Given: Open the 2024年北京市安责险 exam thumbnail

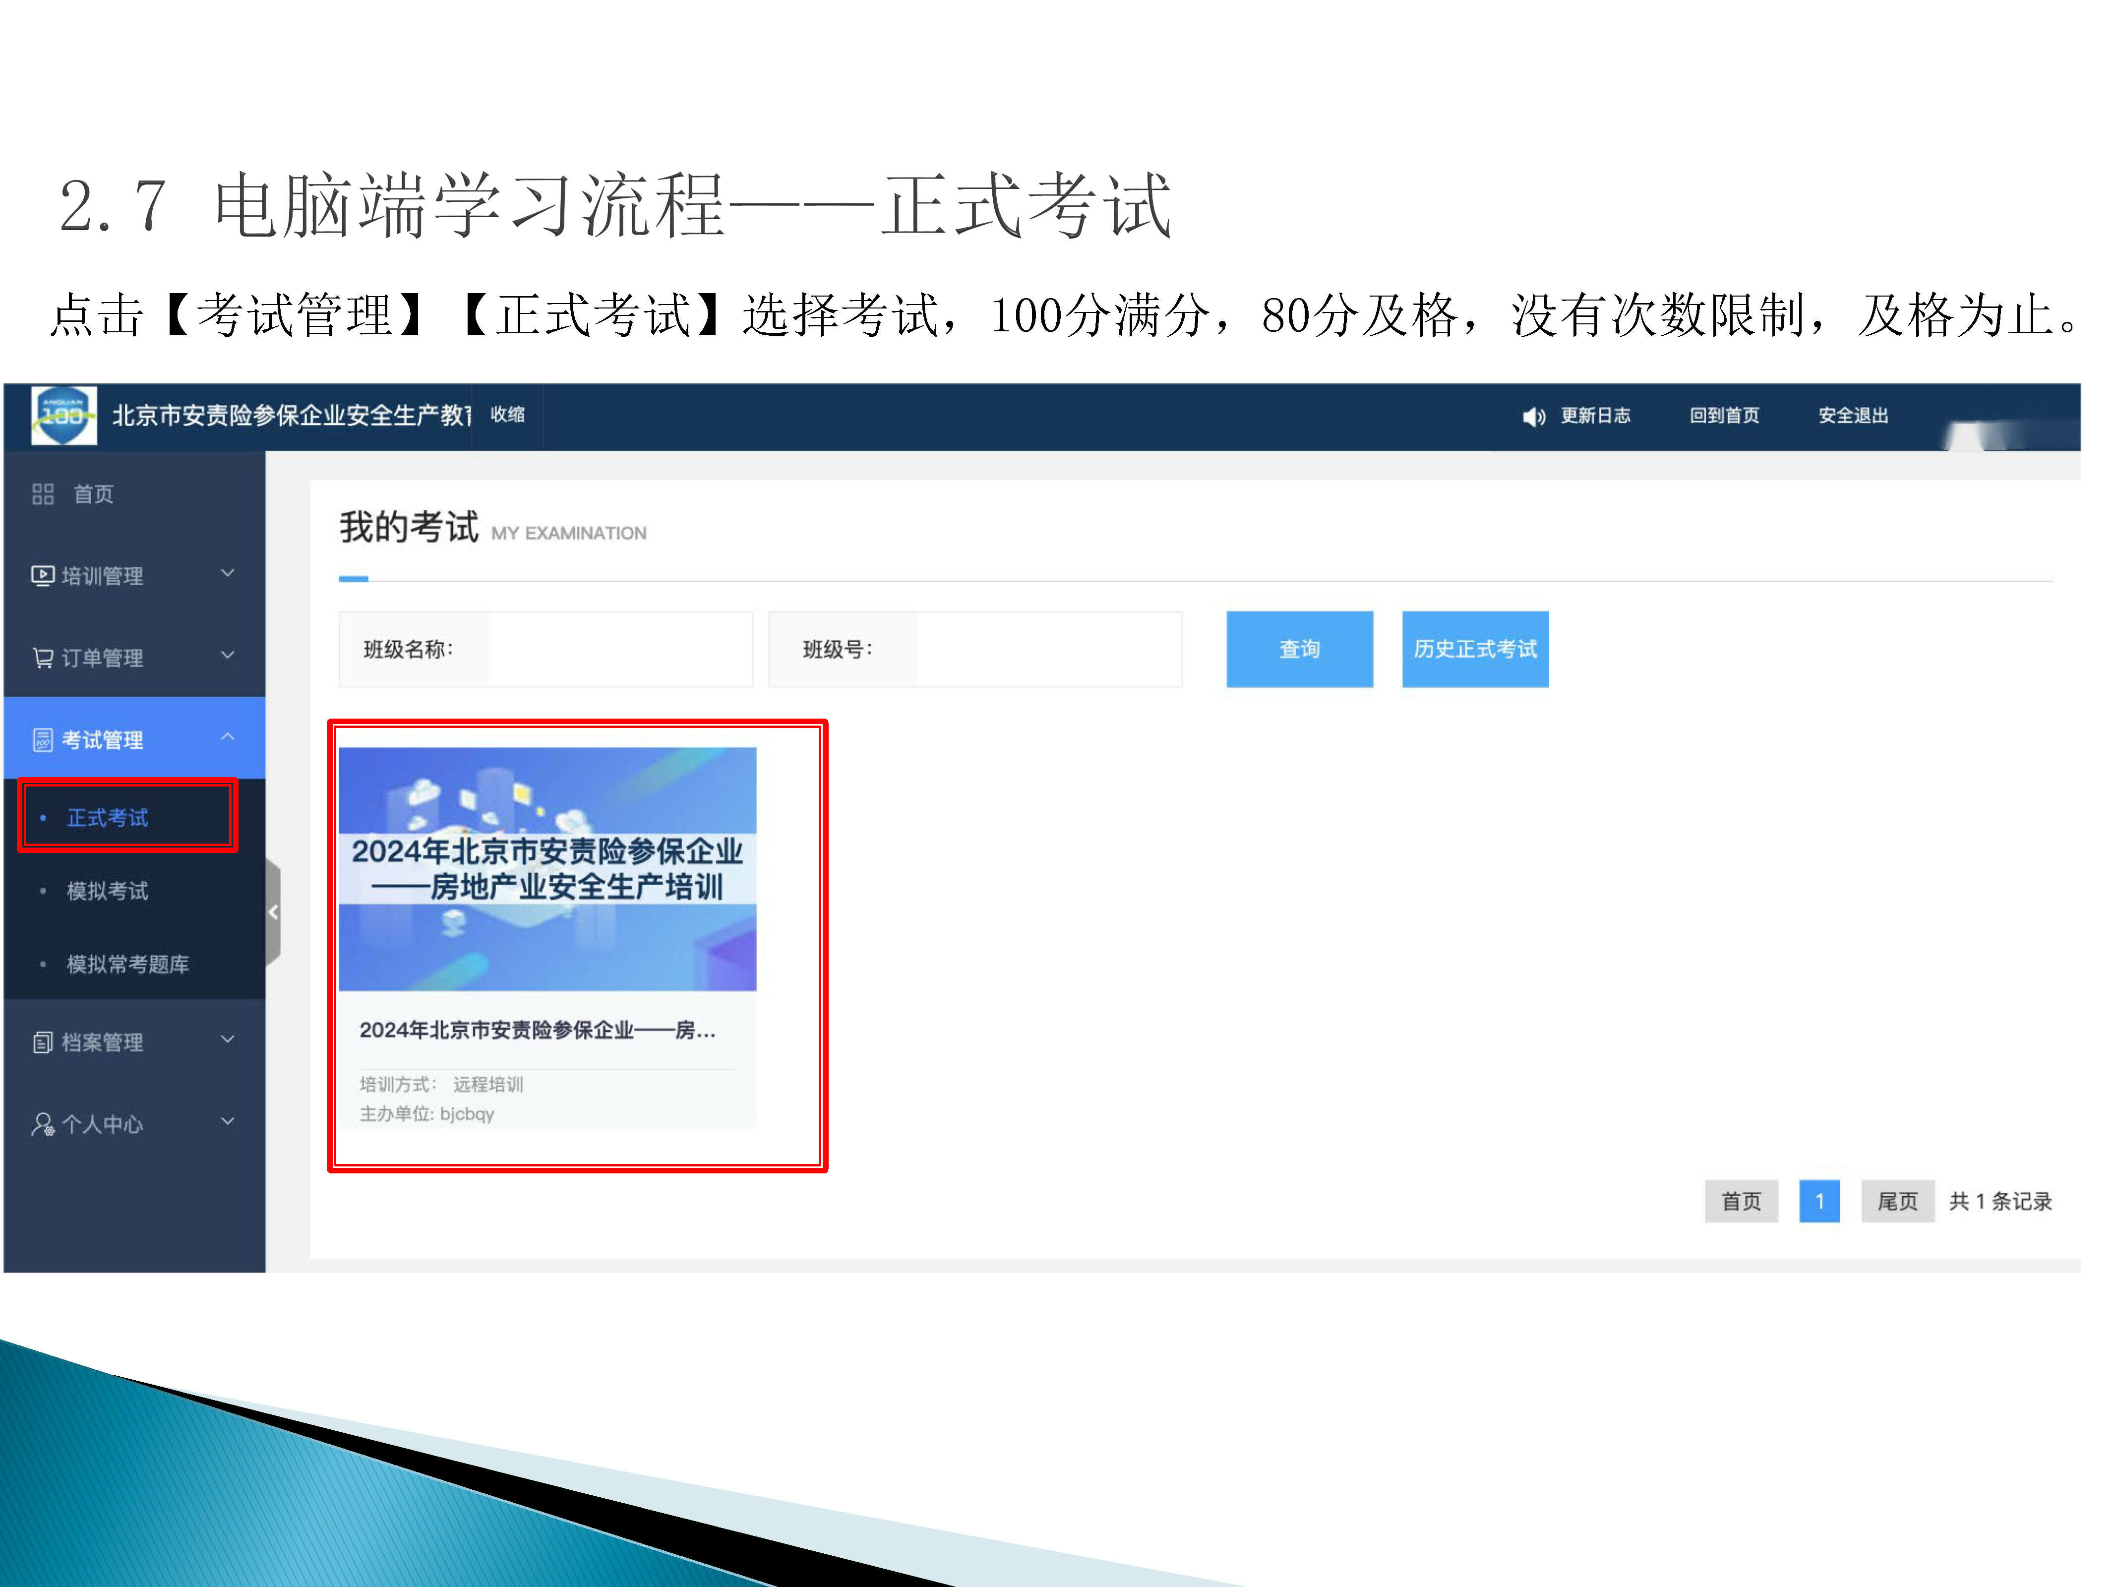Looking at the screenshot, I should click(x=547, y=868).
